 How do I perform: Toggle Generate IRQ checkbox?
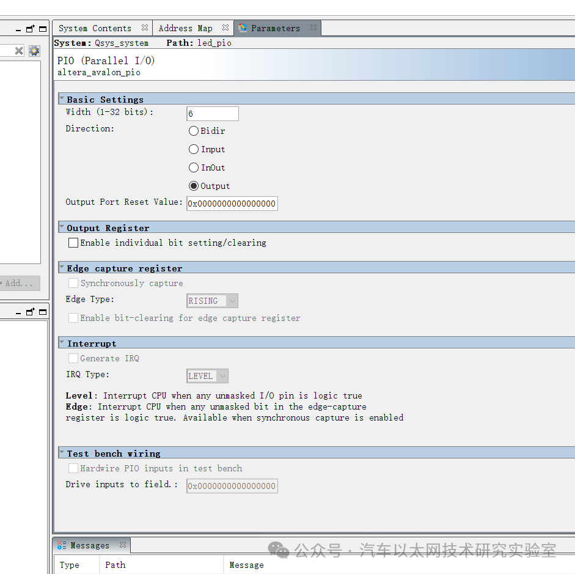coord(73,358)
